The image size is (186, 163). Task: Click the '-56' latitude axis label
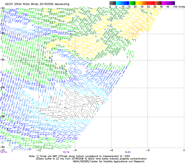pos(2,87)
